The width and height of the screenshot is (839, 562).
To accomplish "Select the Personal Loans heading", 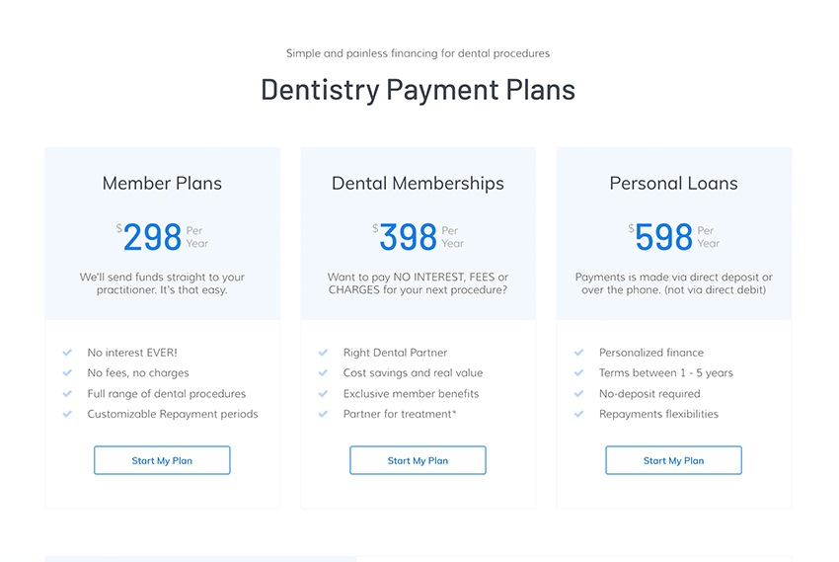I will coord(673,184).
